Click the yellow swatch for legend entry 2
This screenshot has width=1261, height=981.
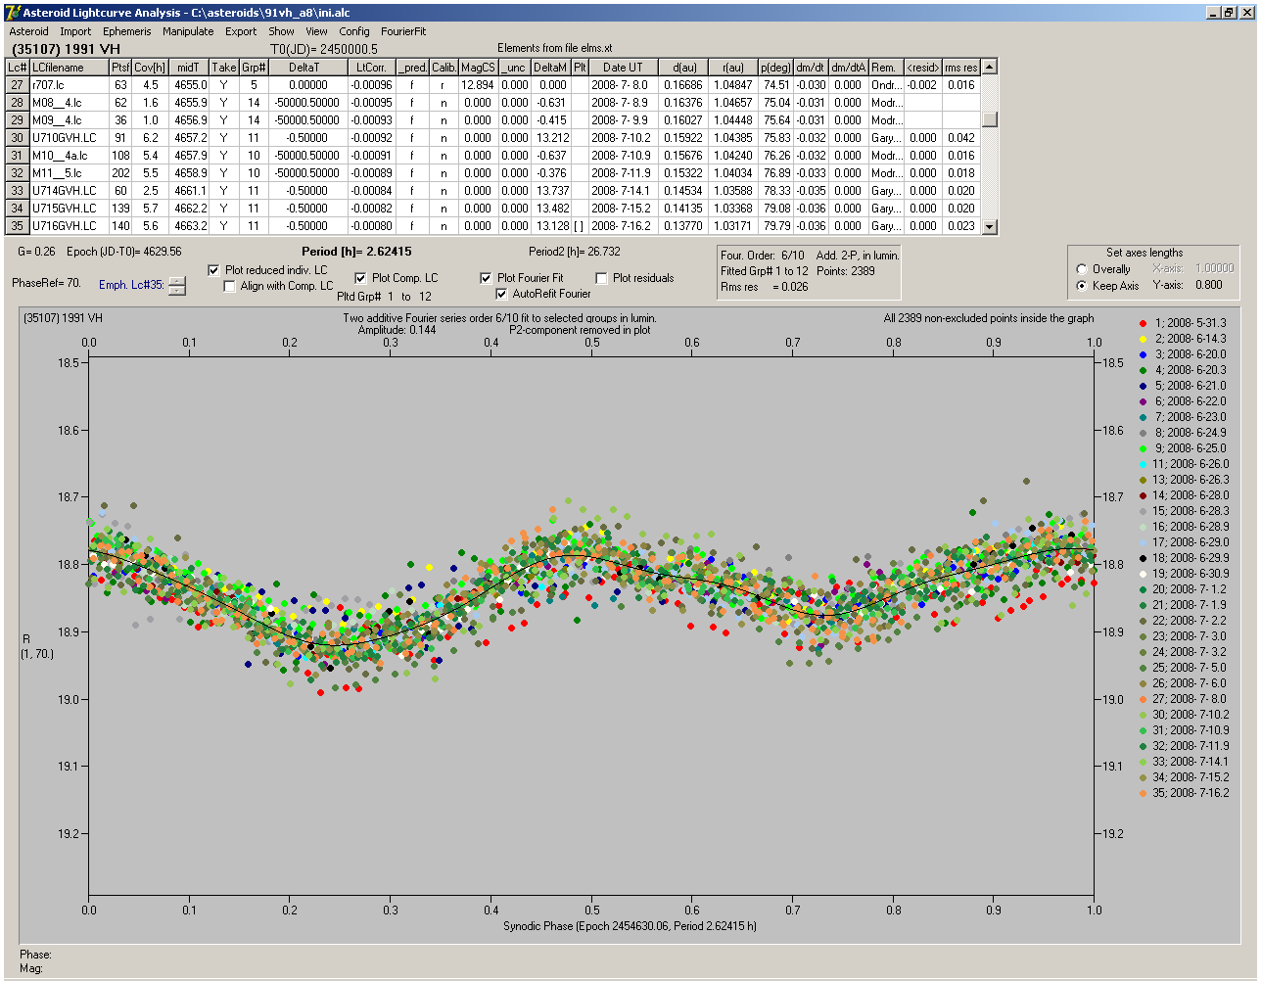click(1144, 339)
